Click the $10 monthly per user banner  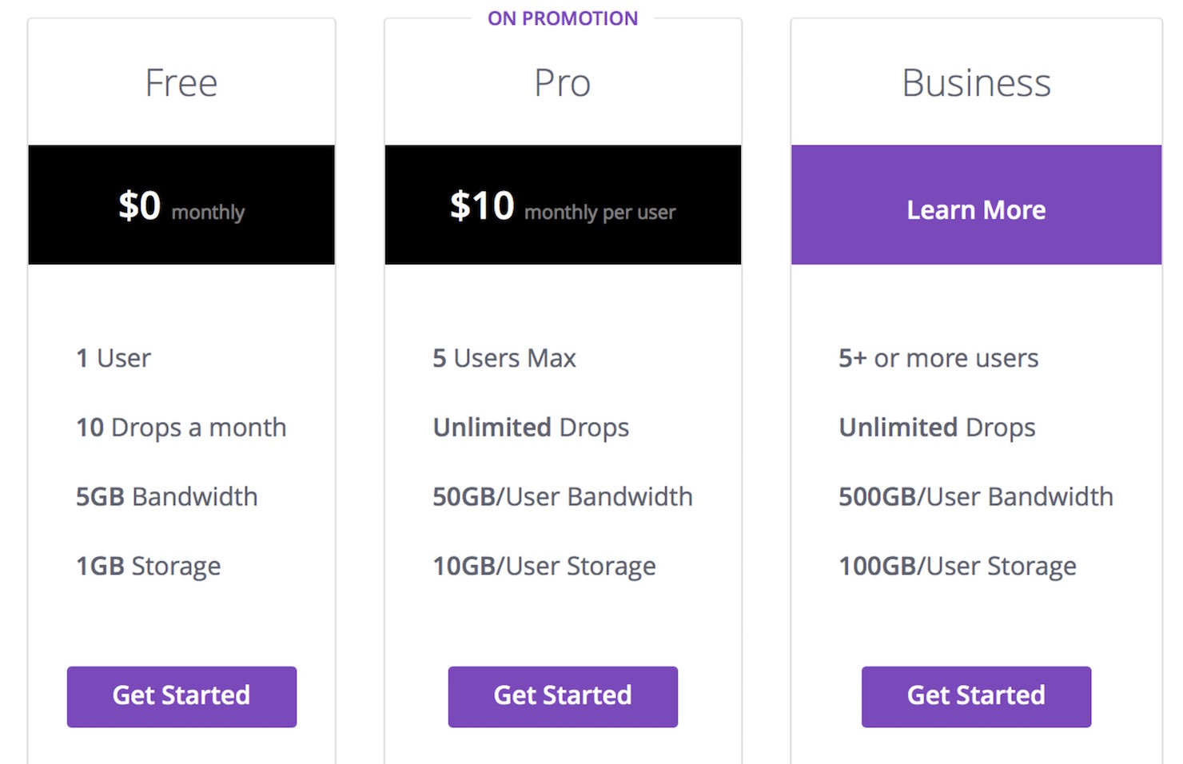563,205
